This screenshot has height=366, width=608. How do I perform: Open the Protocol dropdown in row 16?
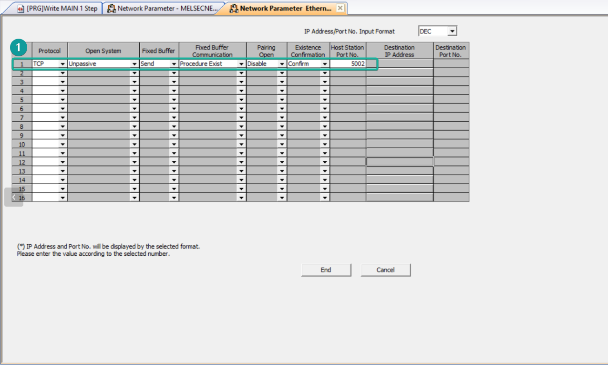63,198
